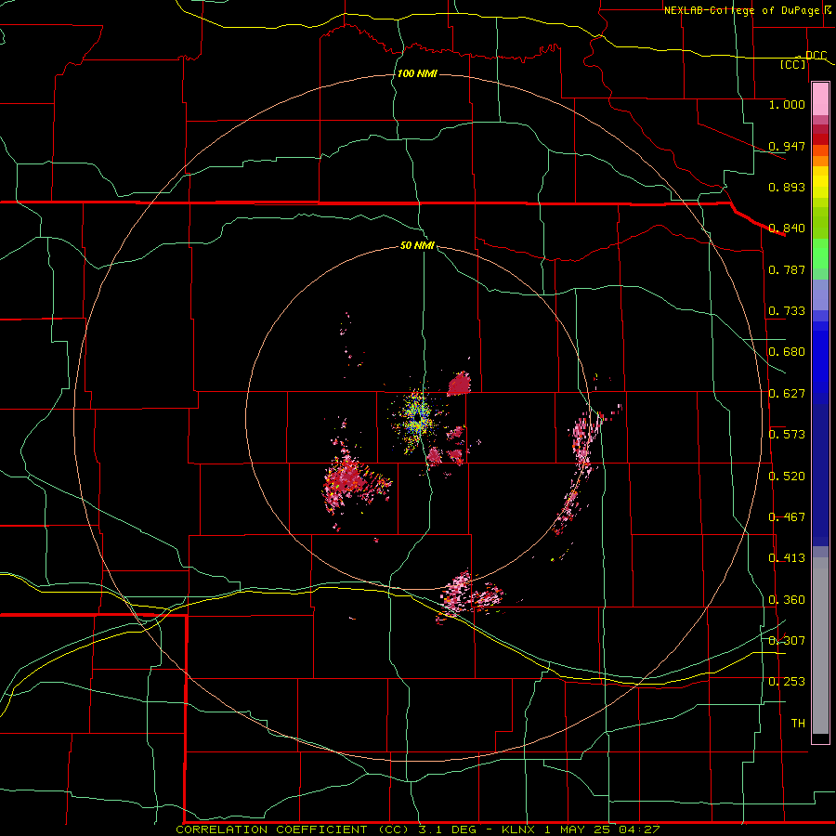This screenshot has width=836, height=836.
Task: Click the 50 NMI range ring label
Action: 417,245
